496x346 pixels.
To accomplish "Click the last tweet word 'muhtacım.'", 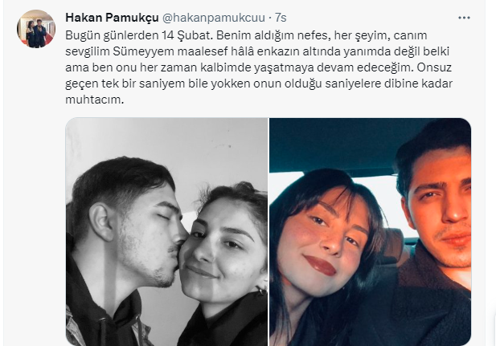I will pos(95,100).
